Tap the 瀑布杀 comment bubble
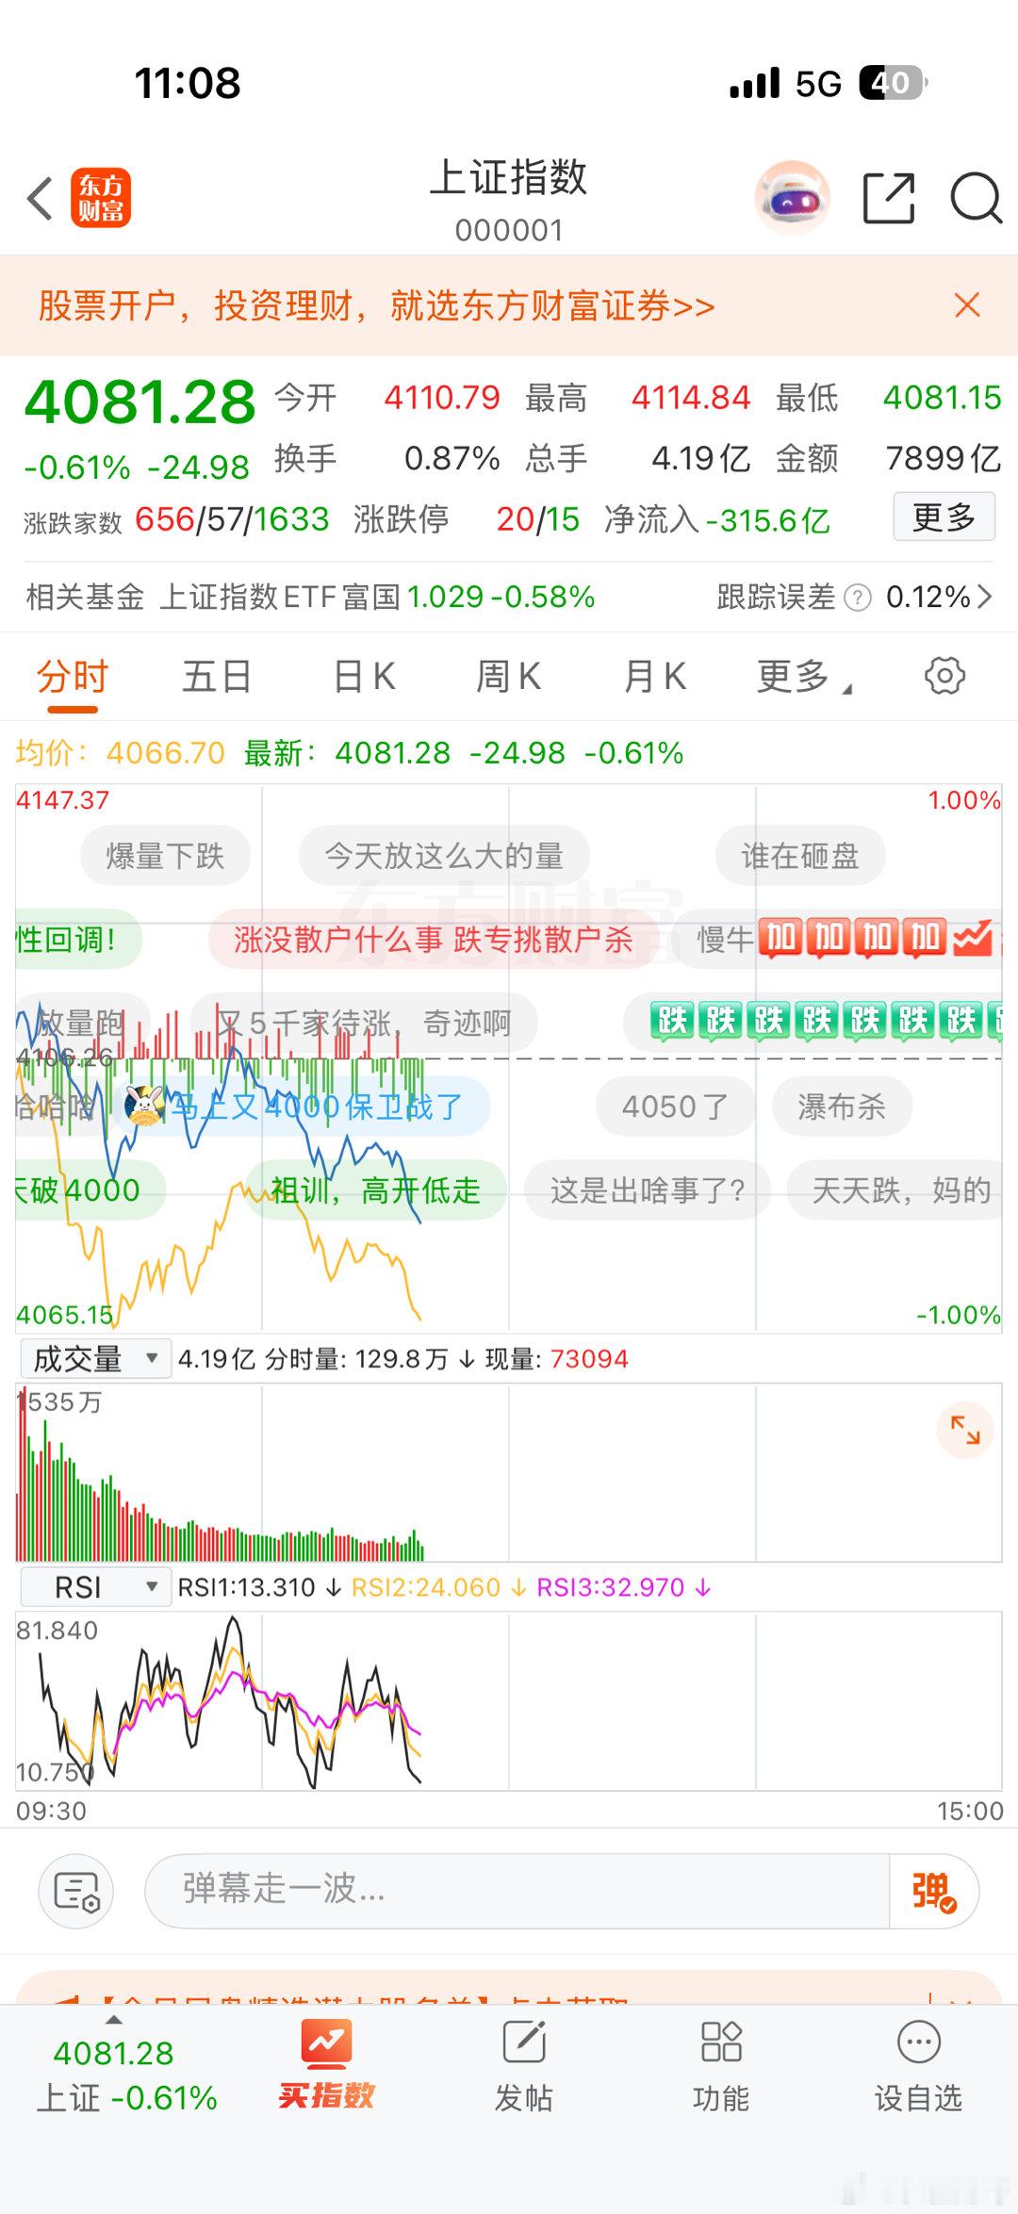This screenshot has height=2214, width=1018. (x=842, y=1107)
